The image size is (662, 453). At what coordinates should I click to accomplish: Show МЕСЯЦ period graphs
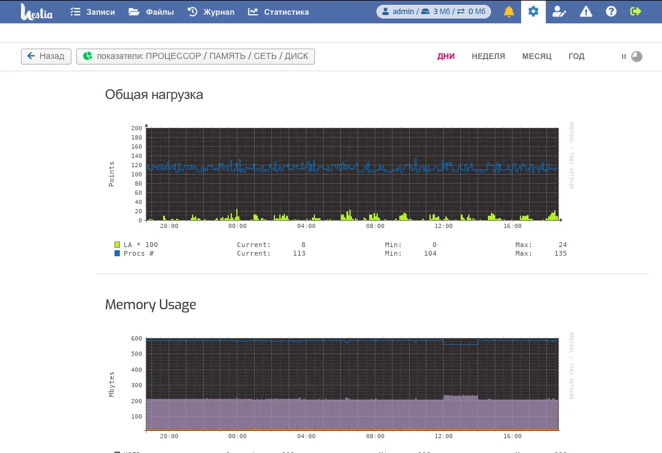click(536, 57)
